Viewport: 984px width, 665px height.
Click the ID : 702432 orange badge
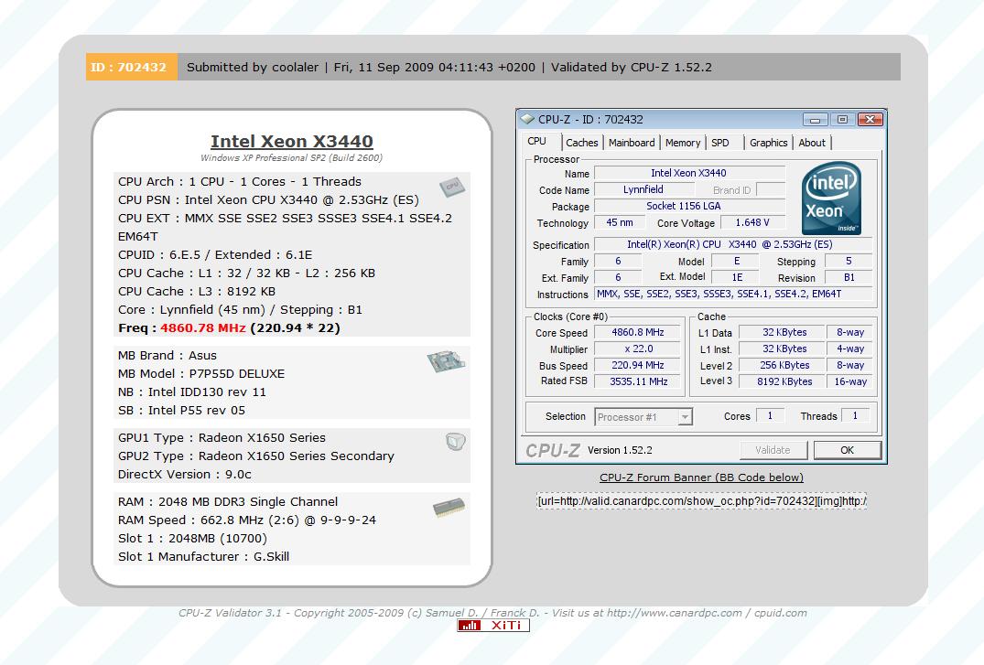[x=131, y=67]
